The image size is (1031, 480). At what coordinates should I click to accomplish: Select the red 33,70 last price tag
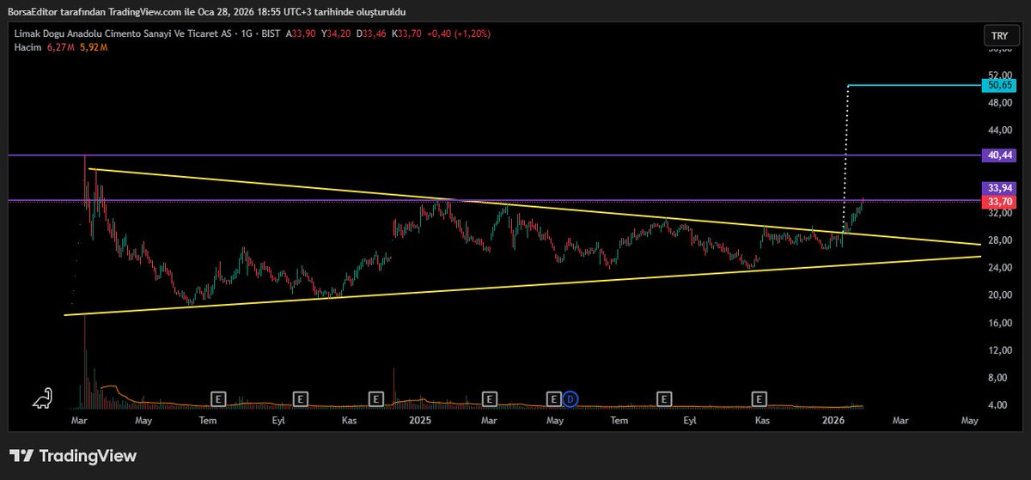(1001, 201)
